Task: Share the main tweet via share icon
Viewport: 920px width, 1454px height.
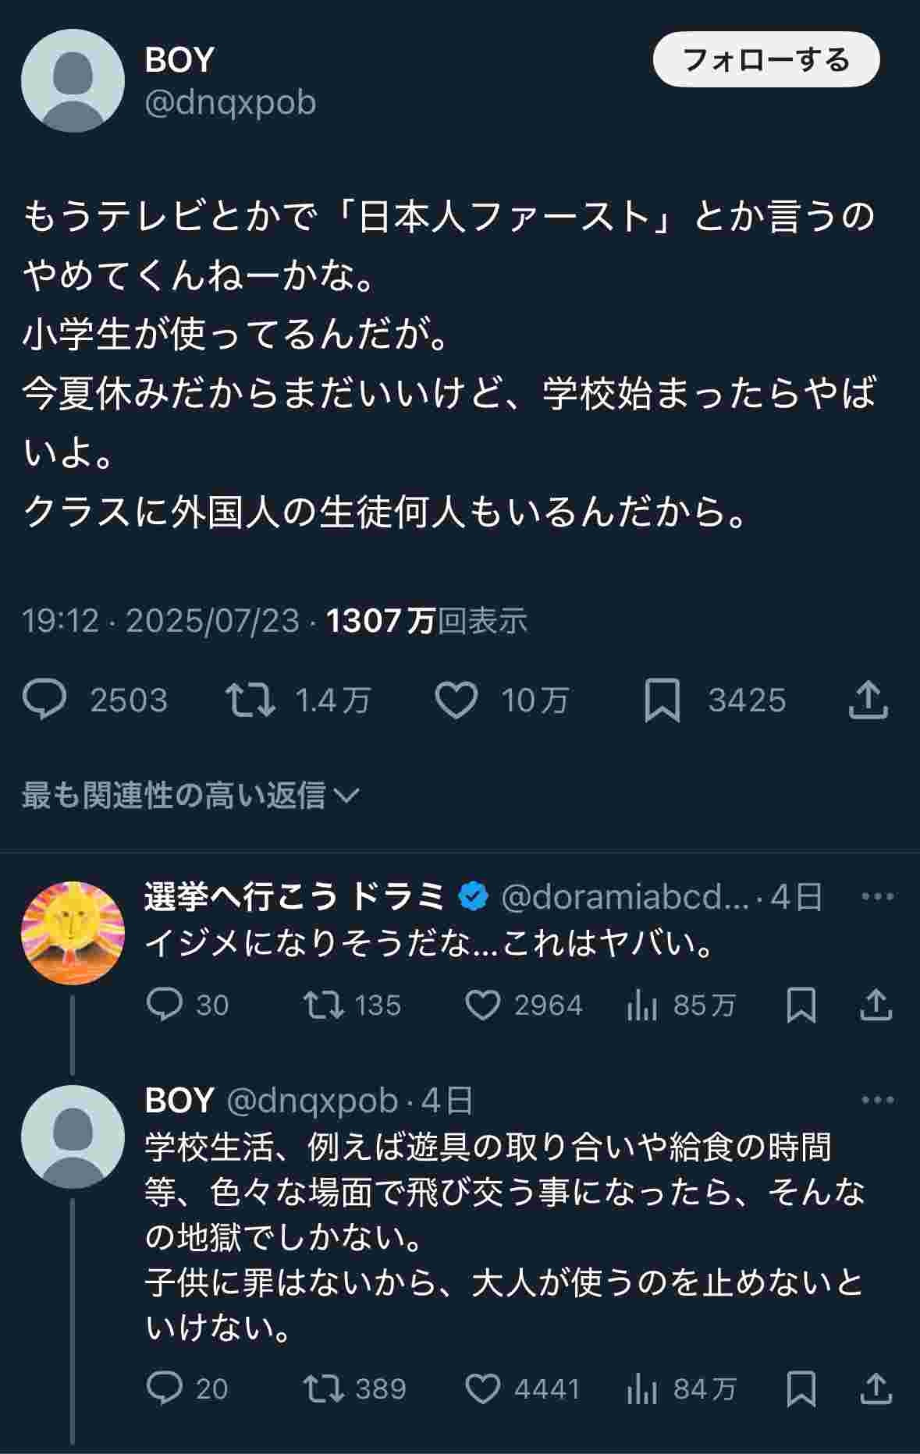Action: coord(868,699)
